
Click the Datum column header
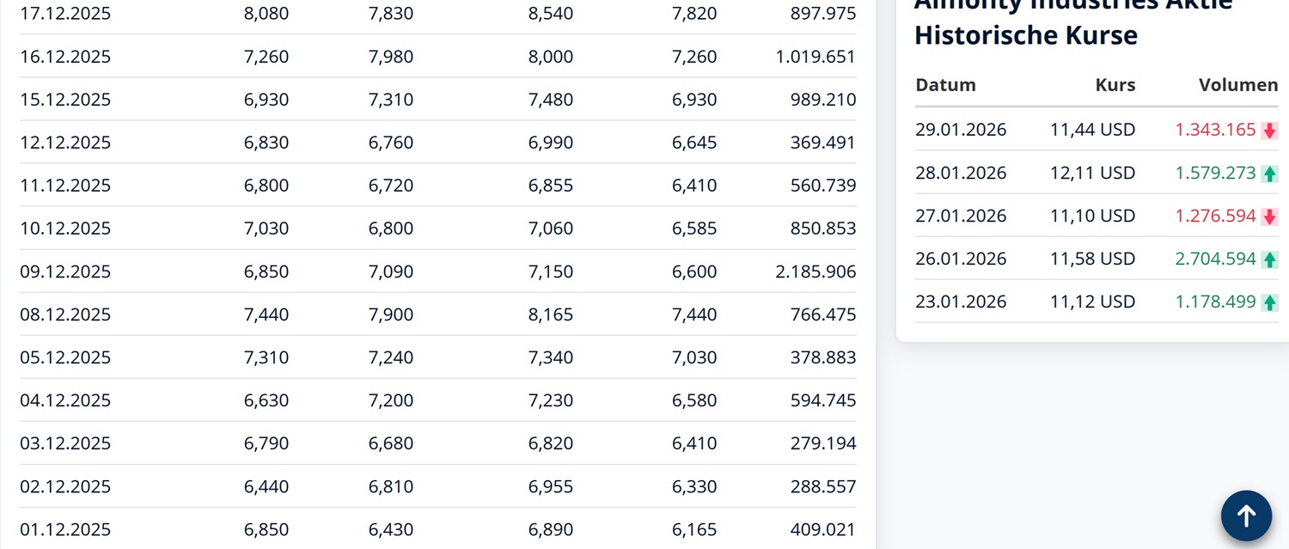(x=945, y=85)
